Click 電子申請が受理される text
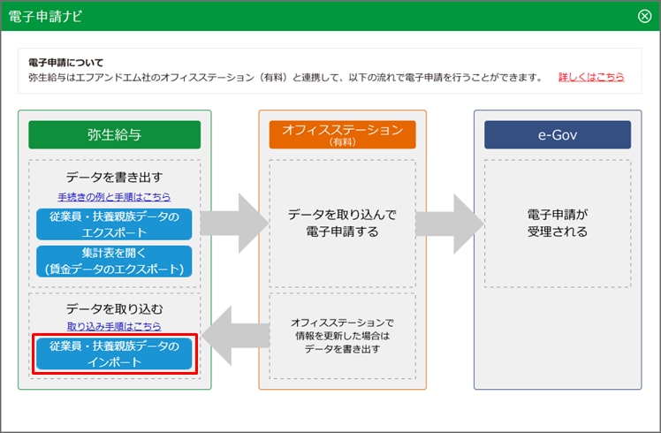The width and height of the screenshot is (661, 433). 558,223
